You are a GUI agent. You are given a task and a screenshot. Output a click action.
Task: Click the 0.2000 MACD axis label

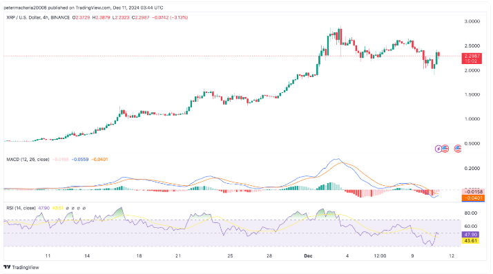point(472,169)
